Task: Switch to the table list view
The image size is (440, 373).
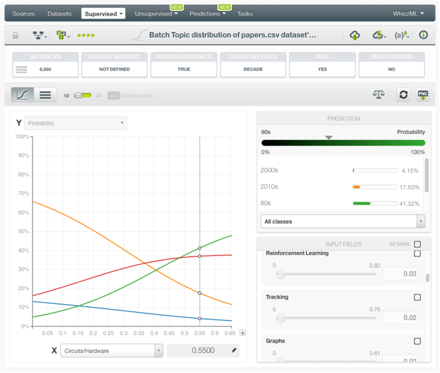Action: [x=46, y=95]
